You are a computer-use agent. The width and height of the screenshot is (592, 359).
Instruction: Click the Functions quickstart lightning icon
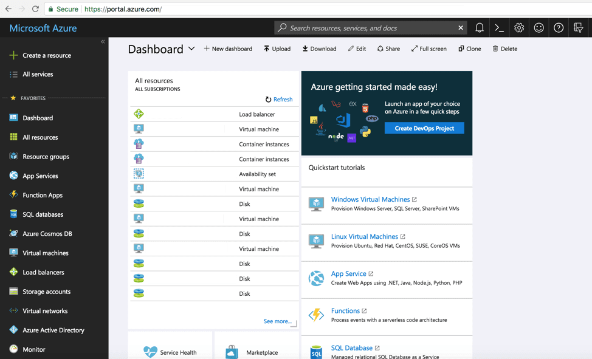pos(316,315)
